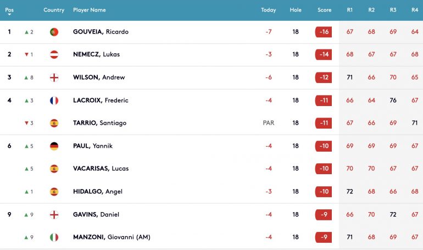Click France flag icon beside Lacroix
The width and height of the screenshot is (423, 250).
click(x=54, y=101)
